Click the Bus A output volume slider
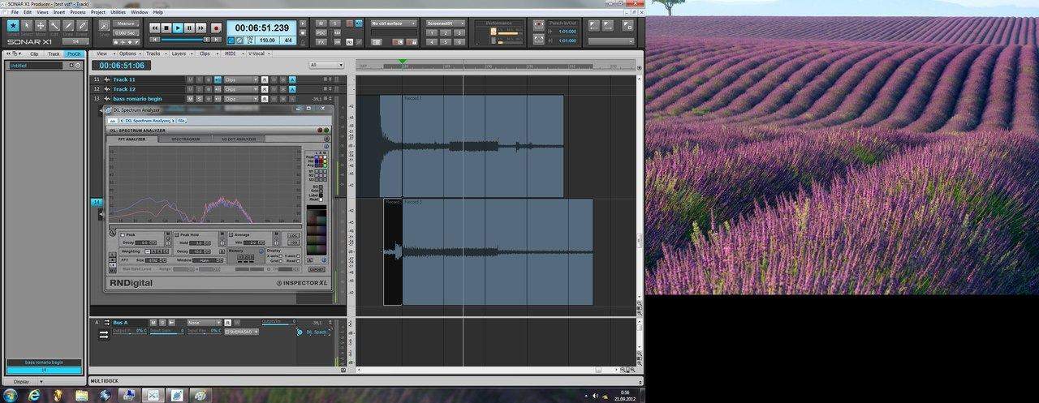 [x=278, y=323]
